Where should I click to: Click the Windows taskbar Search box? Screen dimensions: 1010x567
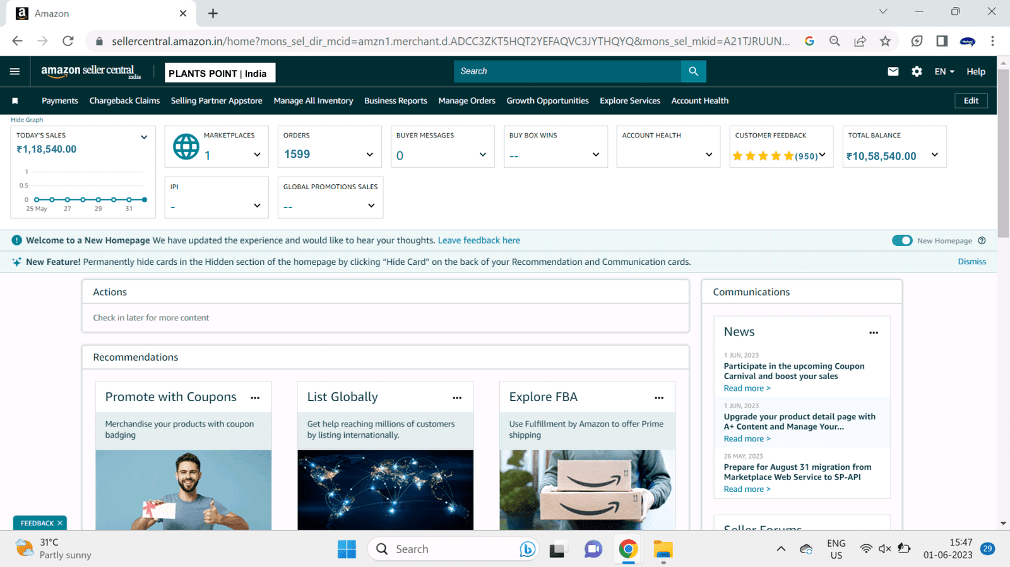coord(454,549)
